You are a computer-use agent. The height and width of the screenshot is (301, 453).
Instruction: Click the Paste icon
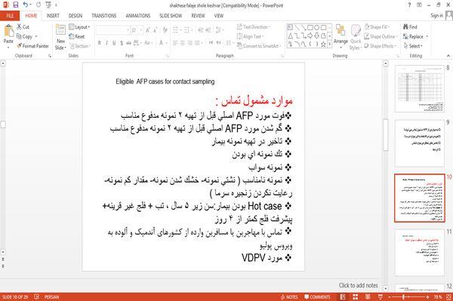point(8,31)
